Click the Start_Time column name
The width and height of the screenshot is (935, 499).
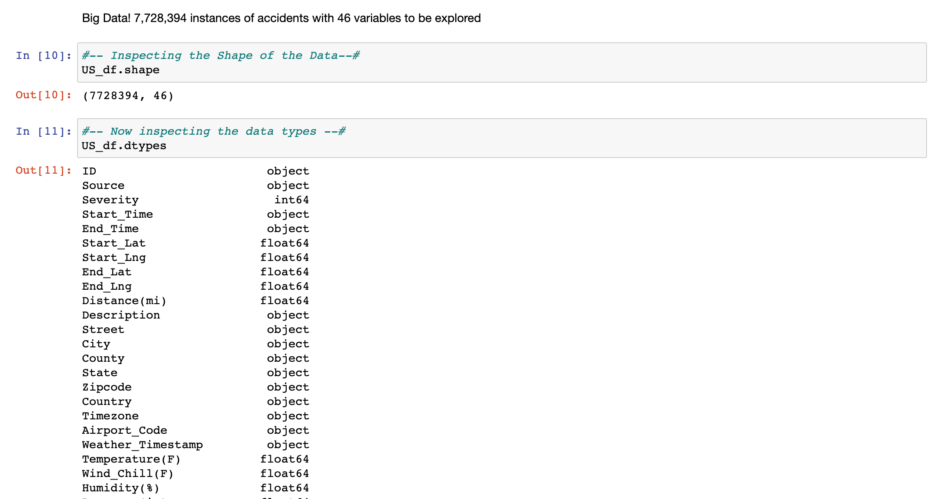tap(117, 214)
